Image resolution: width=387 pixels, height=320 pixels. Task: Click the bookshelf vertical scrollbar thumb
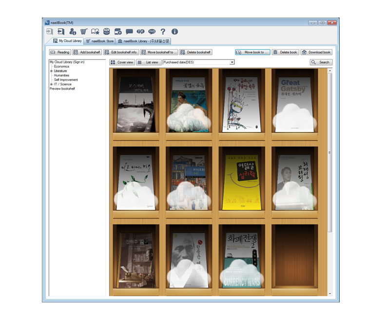330,152
